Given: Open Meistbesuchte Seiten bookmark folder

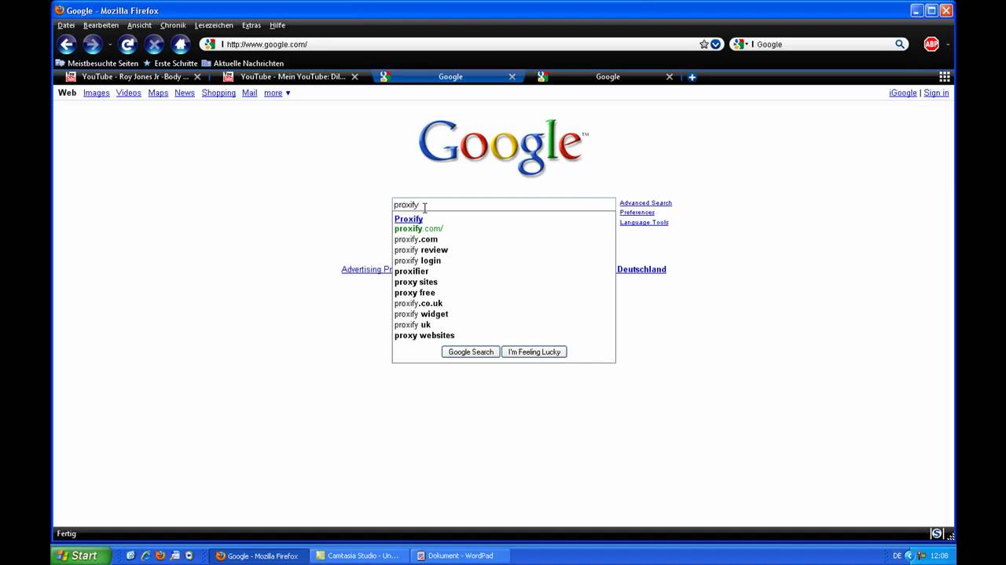Looking at the screenshot, I should [97, 63].
